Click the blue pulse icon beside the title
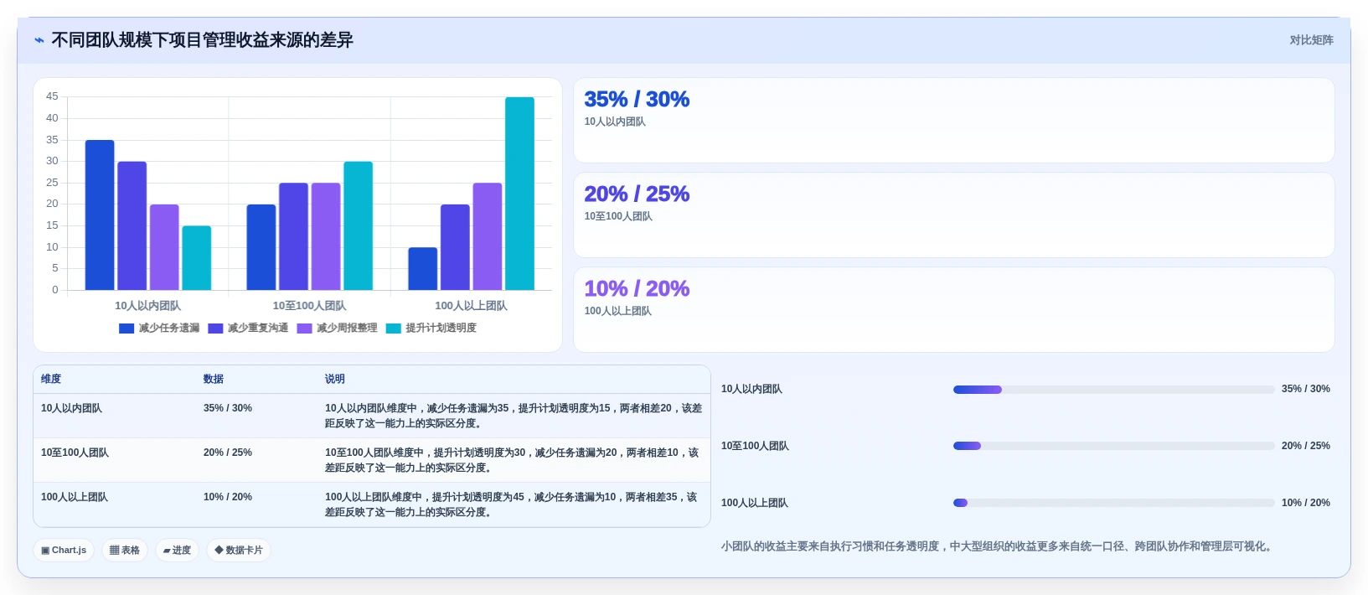The width and height of the screenshot is (1368, 595). (39, 40)
